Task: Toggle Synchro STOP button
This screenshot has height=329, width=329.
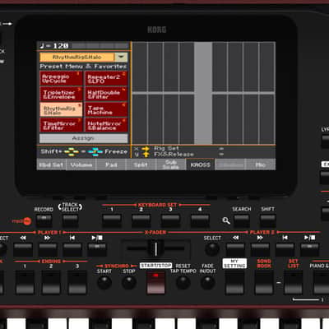Action: coord(129,283)
